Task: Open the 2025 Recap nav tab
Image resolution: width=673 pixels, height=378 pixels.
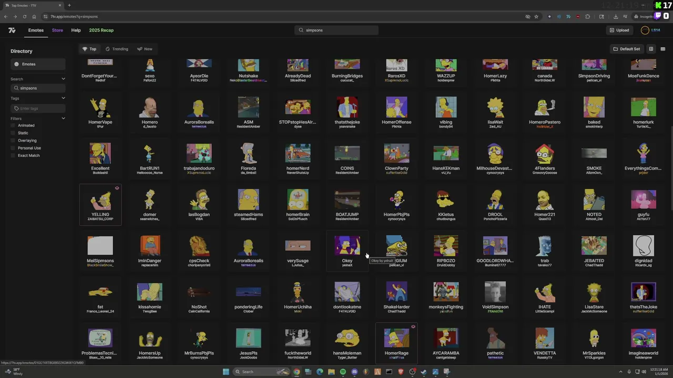Action: (x=101, y=30)
